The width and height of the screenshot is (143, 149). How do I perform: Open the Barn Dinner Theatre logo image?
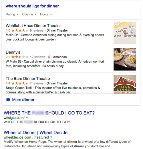pos(125,84)
